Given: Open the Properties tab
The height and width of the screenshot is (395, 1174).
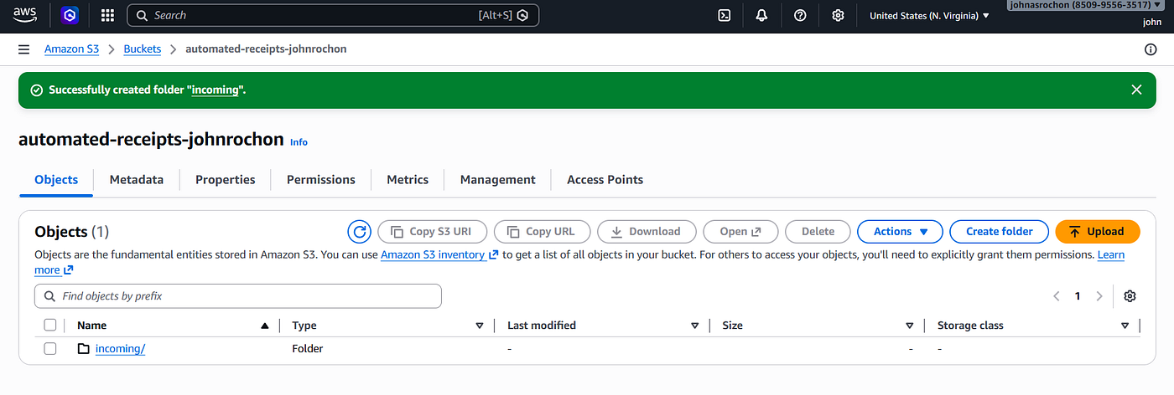Looking at the screenshot, I should pos(225,180).
